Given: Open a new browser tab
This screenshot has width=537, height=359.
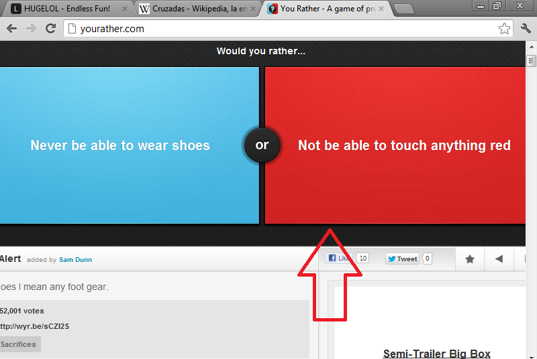Looking at the screenshot, I should (x=403, y=9).
